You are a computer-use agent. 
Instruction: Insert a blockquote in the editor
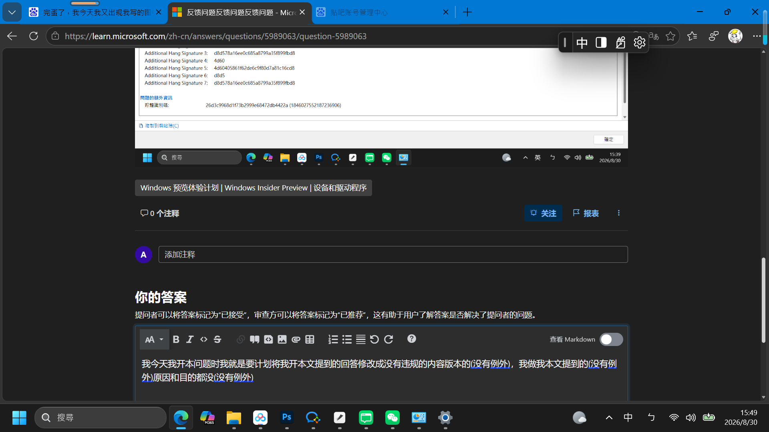(255, 339)
